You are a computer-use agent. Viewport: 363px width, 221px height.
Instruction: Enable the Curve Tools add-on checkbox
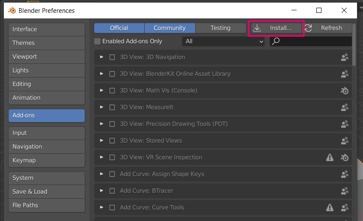click(112, 207)
